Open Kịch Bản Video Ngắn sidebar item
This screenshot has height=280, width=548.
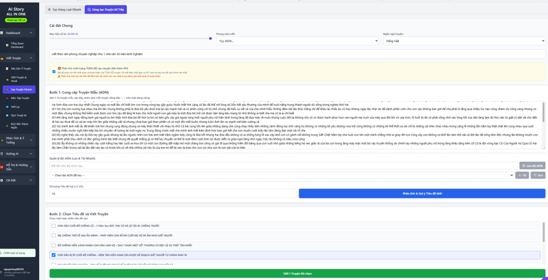[x=19, y=125]
